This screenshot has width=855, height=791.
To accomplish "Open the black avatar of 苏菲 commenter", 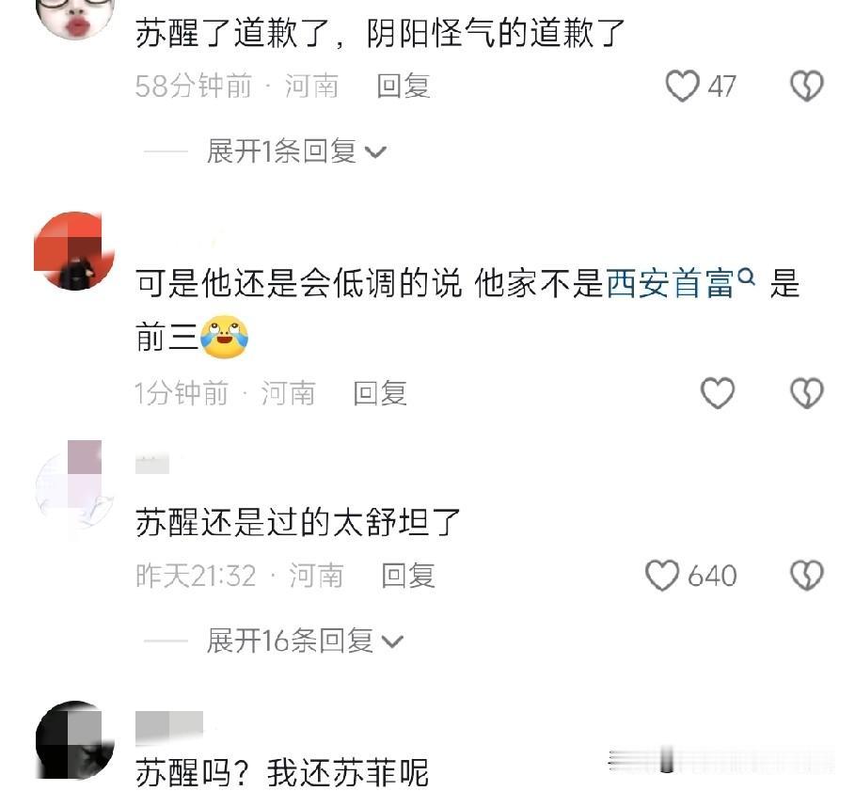I will point(74,740).
